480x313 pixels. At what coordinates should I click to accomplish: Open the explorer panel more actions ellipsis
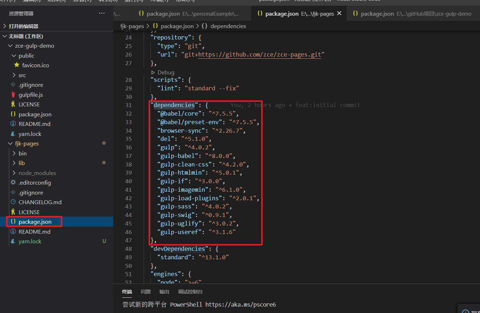[x=102, y=13]
